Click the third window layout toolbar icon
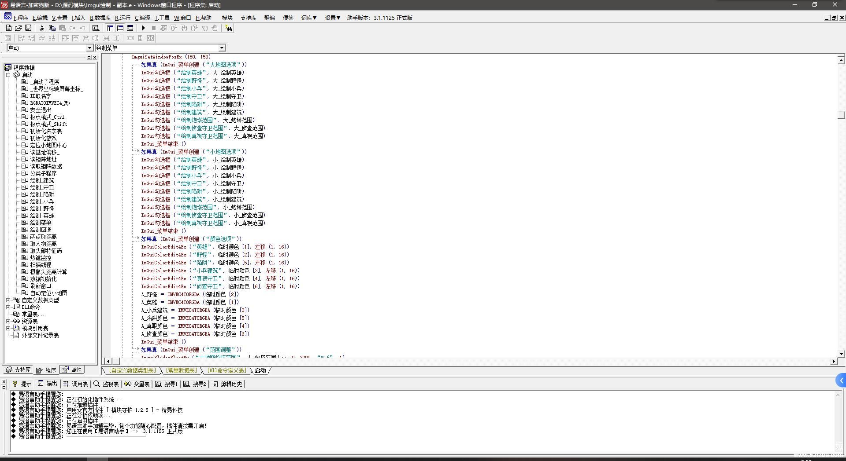Image resolution: width=846 pixels, height=461 pixels. point(130,28)
